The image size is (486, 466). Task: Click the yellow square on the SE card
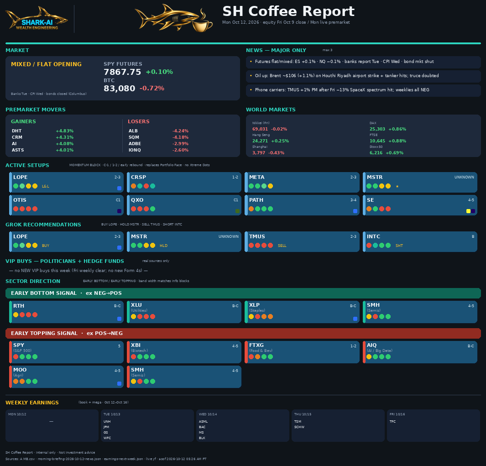click(468, 211)
